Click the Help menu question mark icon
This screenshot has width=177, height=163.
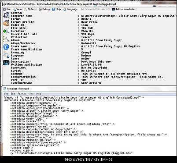(53, 9)
